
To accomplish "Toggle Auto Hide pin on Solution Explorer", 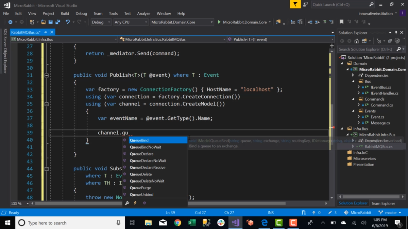I will click(x=396, y=33).
